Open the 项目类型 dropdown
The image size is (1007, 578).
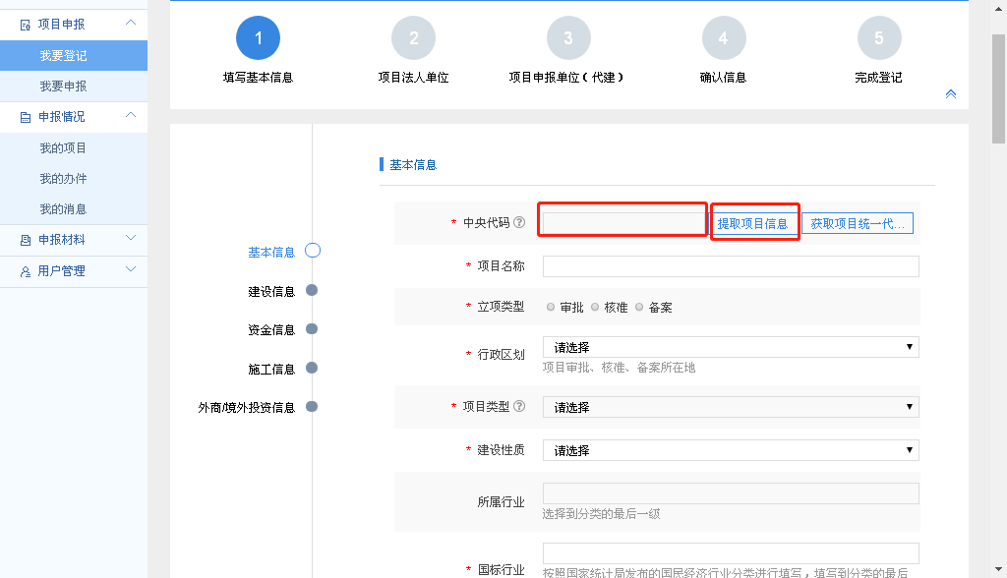730,407
